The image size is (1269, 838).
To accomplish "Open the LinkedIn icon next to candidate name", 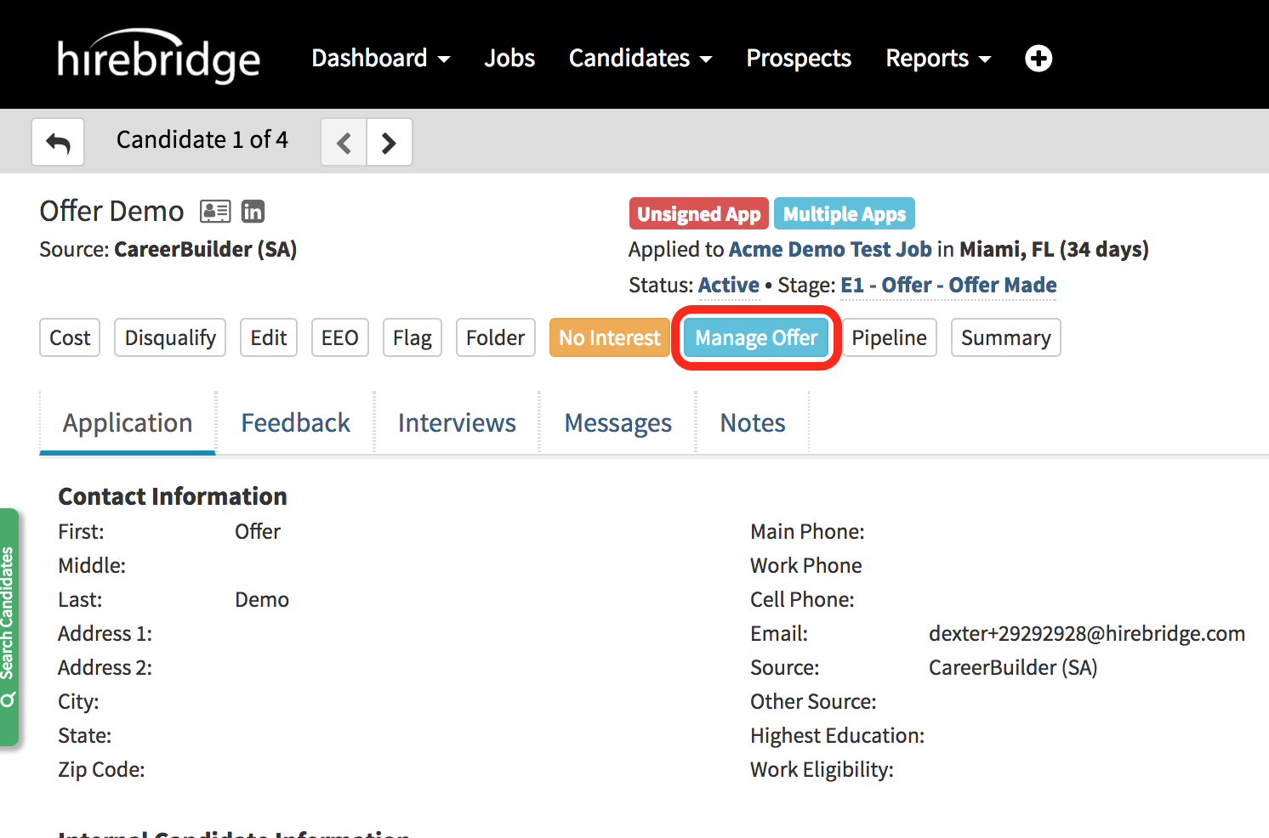I will click(x=253, y=211).
